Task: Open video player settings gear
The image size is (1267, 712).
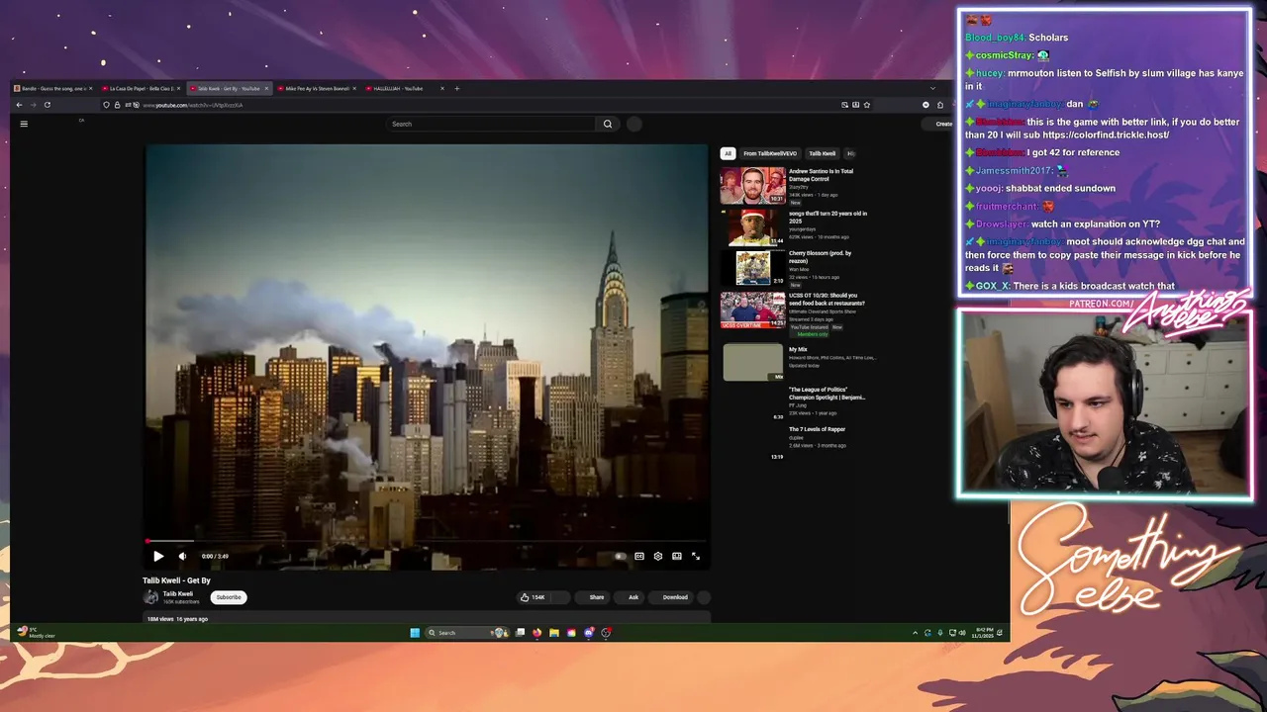Action: pyautogui.click(x=658, y=556)
